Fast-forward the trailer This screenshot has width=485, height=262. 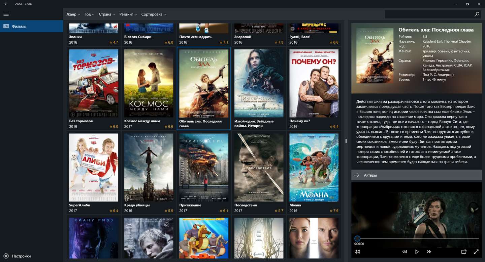pos(429,252)
